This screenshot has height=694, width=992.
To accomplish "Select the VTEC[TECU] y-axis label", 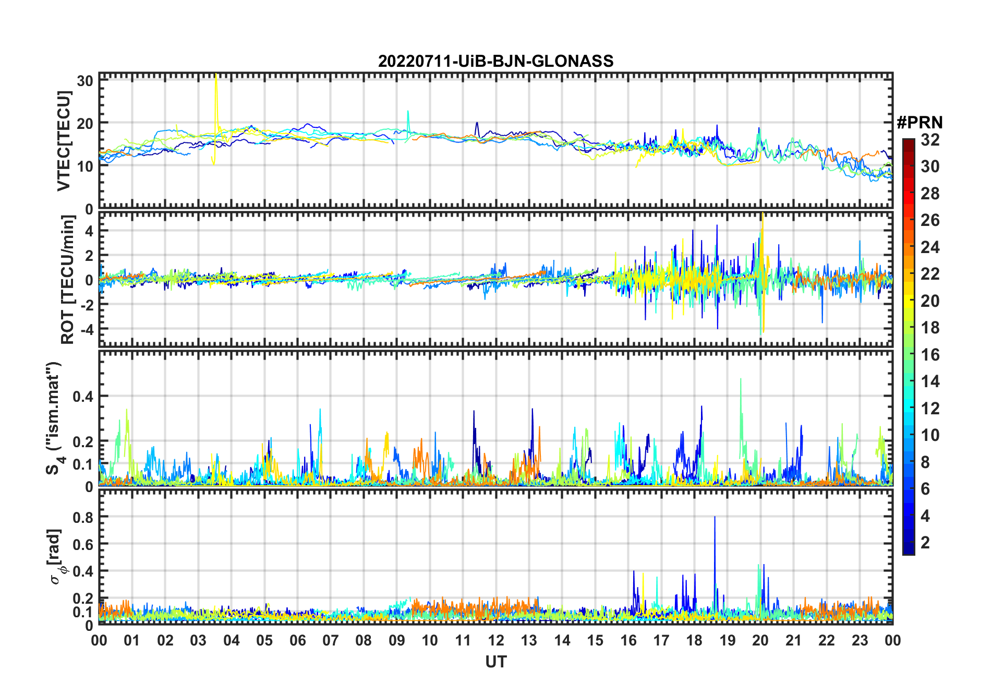I will coord(64,141).
